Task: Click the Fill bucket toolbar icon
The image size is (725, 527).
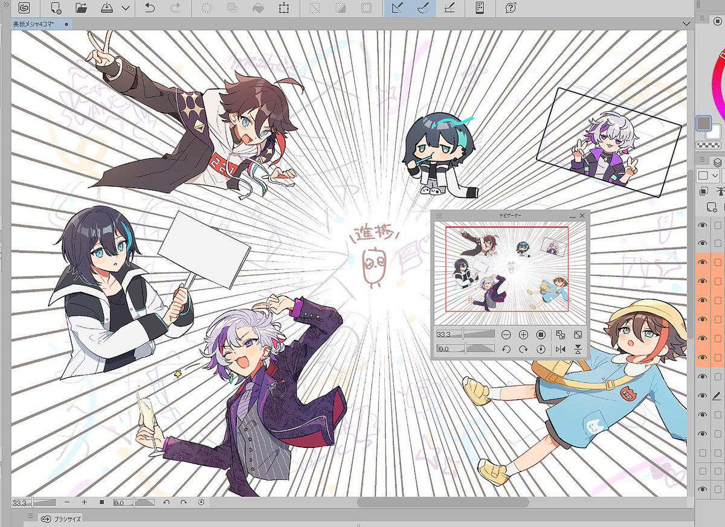Action: (x=257, y=8)
